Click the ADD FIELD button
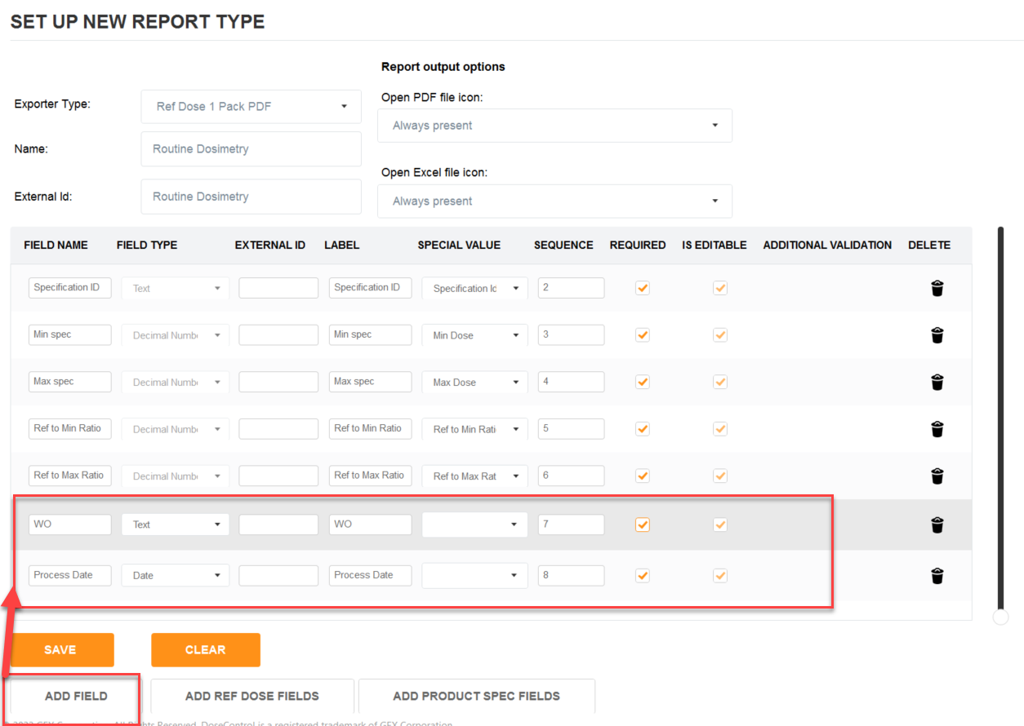The image size is (1024, 726). point(76,696)
